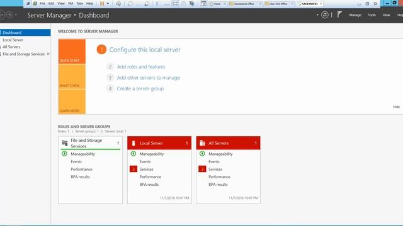Screen dimensions: 403x226
Task: Click the Create a server group link
Action: (140, 89)
